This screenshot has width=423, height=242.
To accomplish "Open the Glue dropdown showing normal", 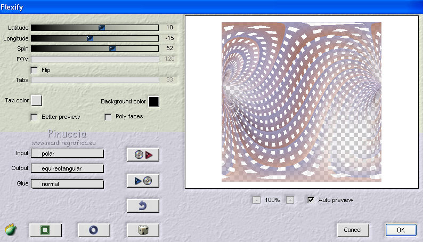I will coord(67,184).
